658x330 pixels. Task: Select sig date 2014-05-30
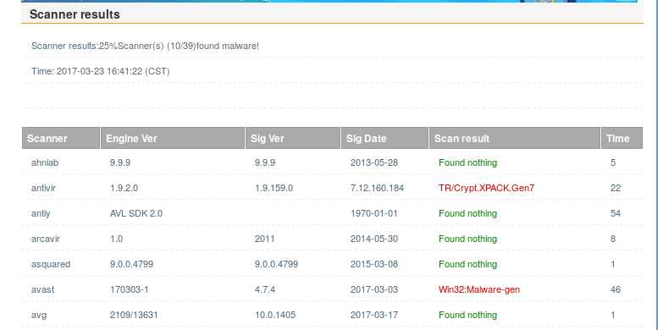[x=374, y=239]
